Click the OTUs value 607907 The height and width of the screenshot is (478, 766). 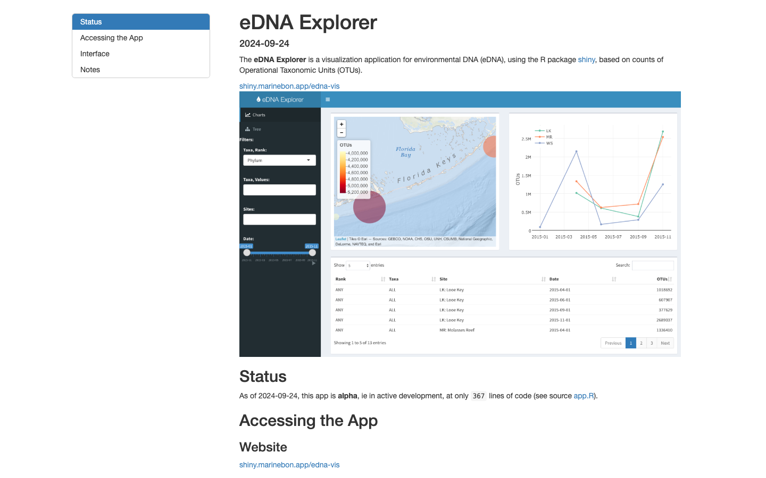pyautogui.click(x=665, y=300)
